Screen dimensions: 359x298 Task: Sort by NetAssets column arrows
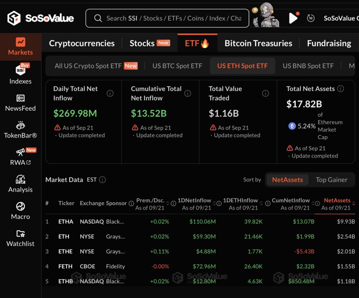[x=354, y=203]
